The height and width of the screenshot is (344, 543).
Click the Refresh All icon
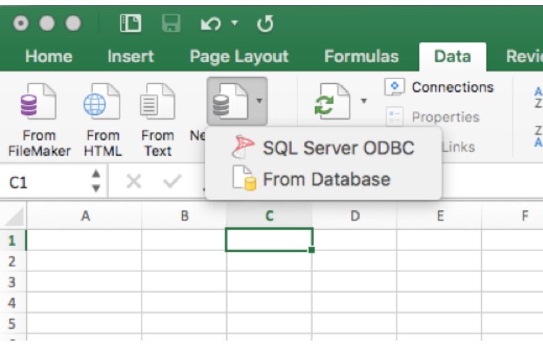coord(332,101)
